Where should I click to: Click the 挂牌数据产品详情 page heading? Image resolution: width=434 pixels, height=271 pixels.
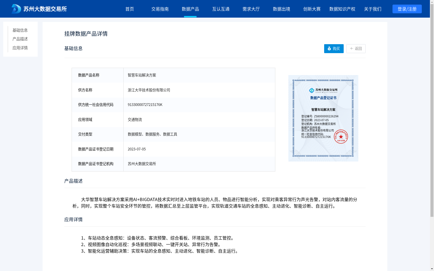(86, 34)
